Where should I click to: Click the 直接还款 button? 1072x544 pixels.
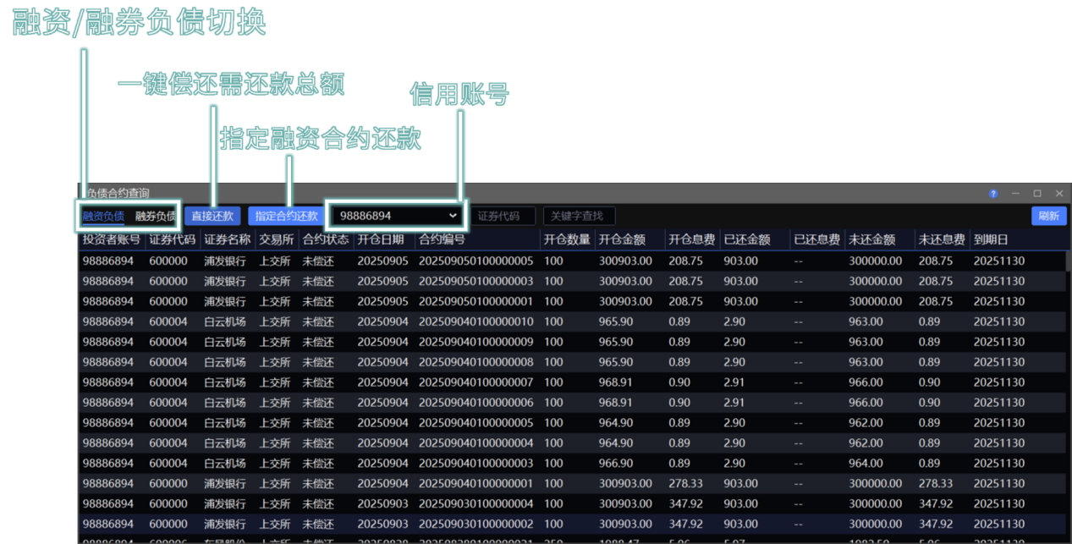point(212,216)
